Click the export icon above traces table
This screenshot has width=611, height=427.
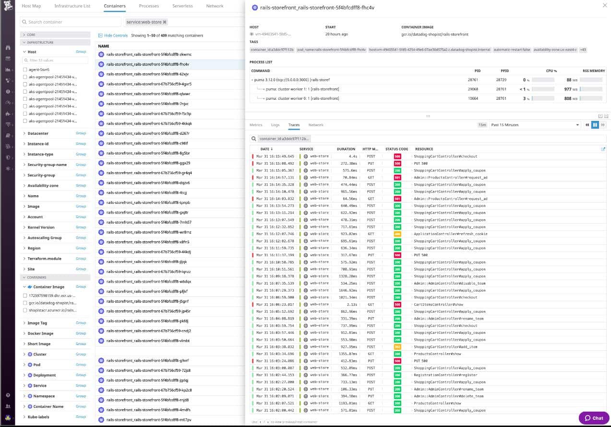point(603,149)
